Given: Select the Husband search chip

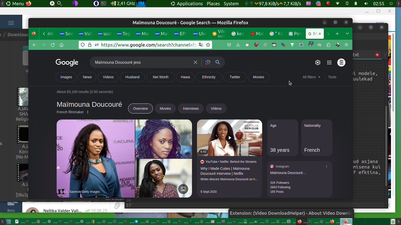Looking at the screenshot, I should [132, 77].
